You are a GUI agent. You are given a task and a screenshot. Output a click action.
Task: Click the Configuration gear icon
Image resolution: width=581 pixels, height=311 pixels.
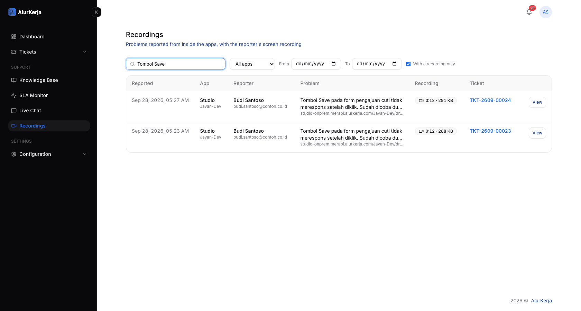tap(14, 154)
